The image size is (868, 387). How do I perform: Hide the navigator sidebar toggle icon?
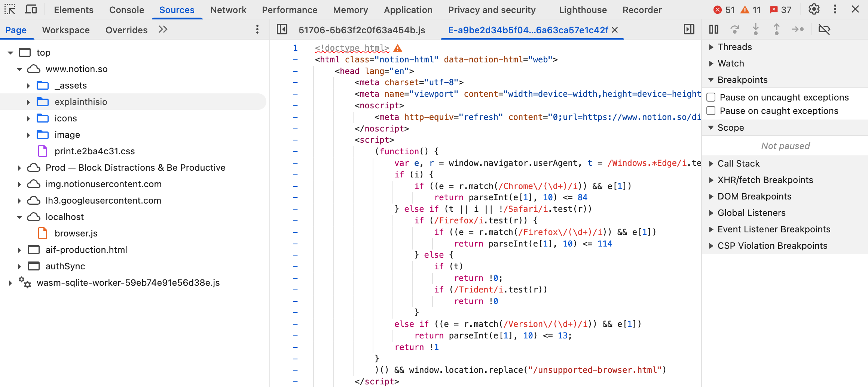(282, 30)
